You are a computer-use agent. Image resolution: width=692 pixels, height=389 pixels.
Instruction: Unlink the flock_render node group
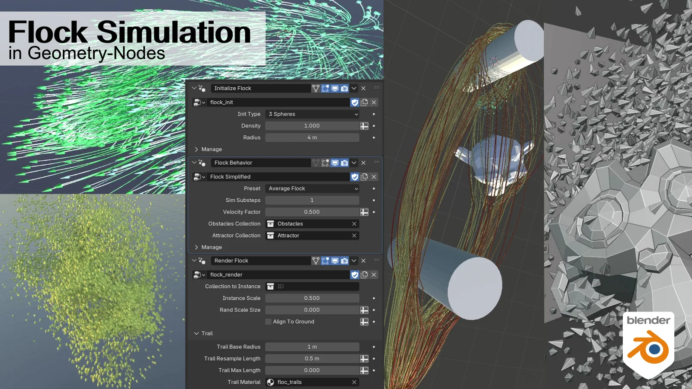point(374,275)
